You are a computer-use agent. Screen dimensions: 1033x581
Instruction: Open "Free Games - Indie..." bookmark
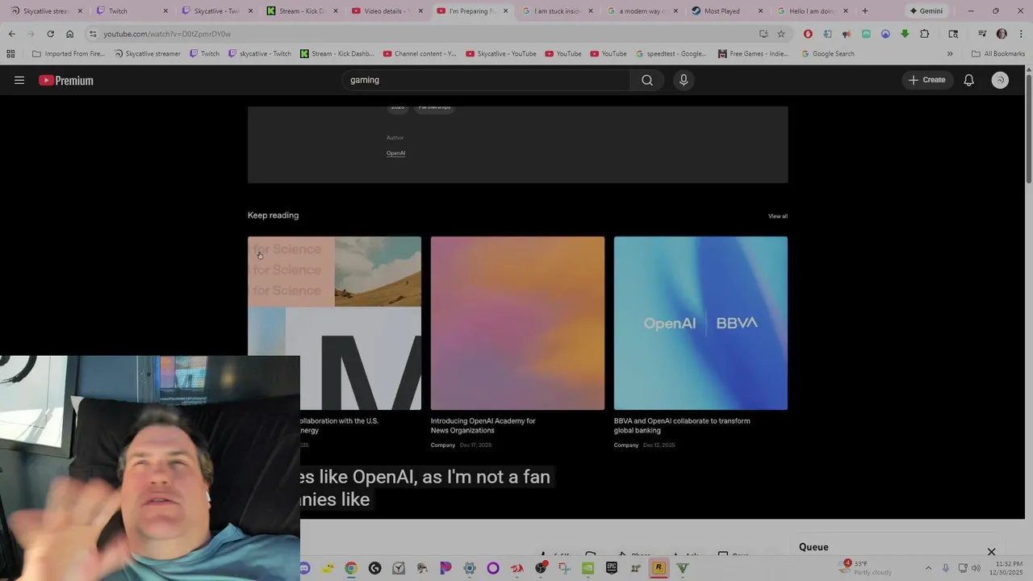click(753, 54)
